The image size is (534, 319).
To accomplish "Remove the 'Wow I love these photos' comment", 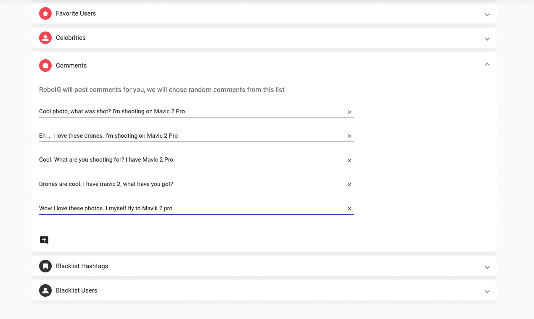I will tap(349, 209).
